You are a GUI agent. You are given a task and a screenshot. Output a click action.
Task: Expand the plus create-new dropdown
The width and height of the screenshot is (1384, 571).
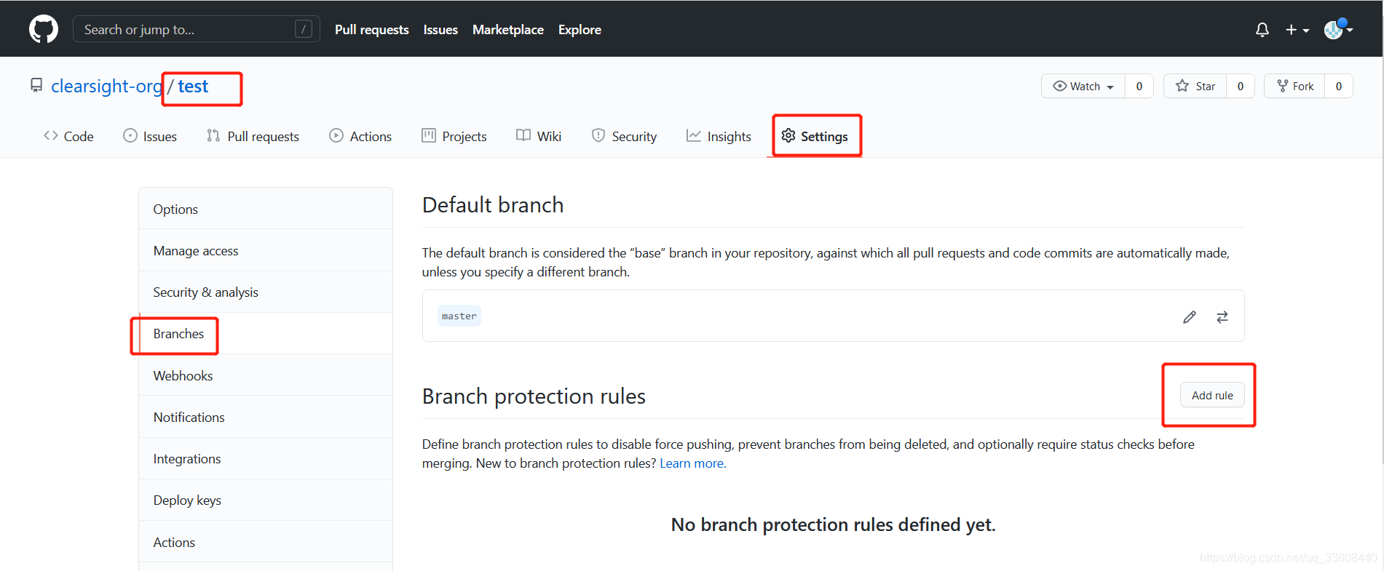[1297, 30]
